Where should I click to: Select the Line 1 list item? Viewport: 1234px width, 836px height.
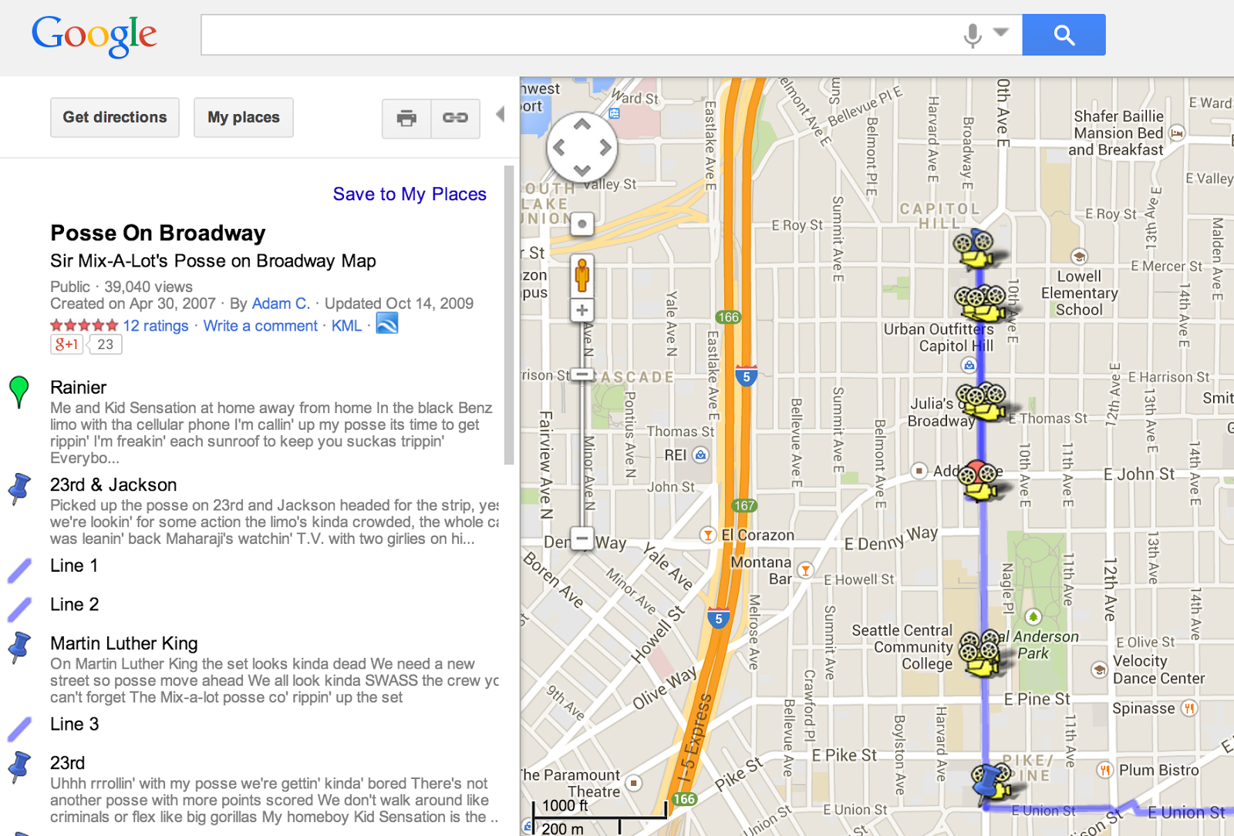[x=74, y=566]
